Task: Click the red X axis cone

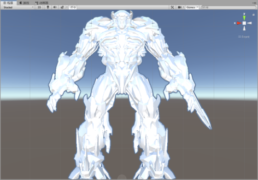Action: pos(239,23)
